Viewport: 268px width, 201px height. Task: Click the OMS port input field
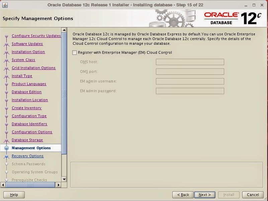click(x=190, y=72)
